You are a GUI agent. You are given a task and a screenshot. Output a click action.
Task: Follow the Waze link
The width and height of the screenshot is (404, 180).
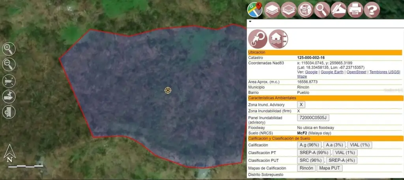coord(302,77)
